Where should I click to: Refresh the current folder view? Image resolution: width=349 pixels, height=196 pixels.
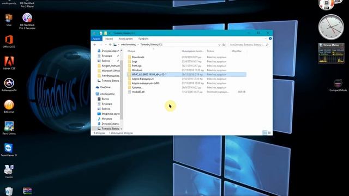tap(224, 45)
